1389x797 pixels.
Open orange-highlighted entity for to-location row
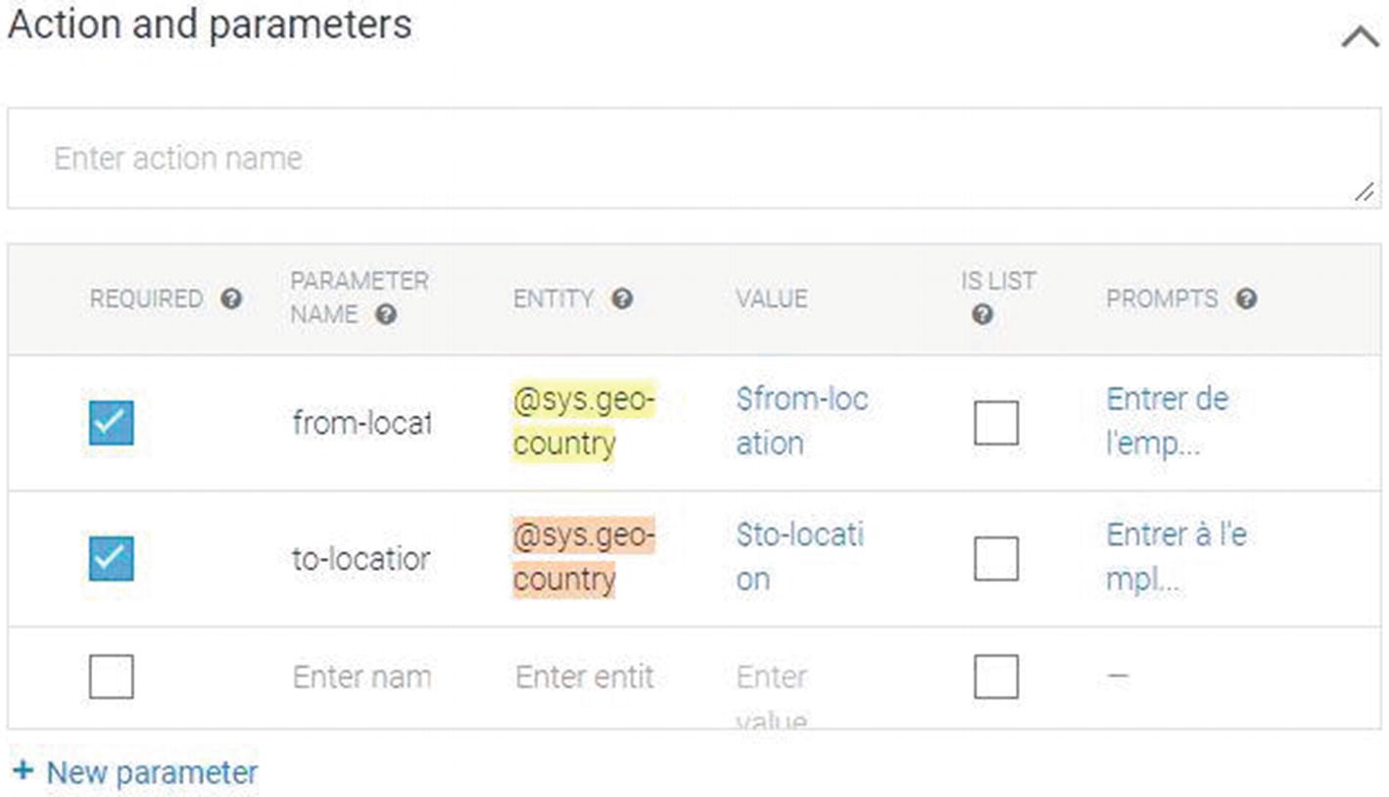click(584, 557)
